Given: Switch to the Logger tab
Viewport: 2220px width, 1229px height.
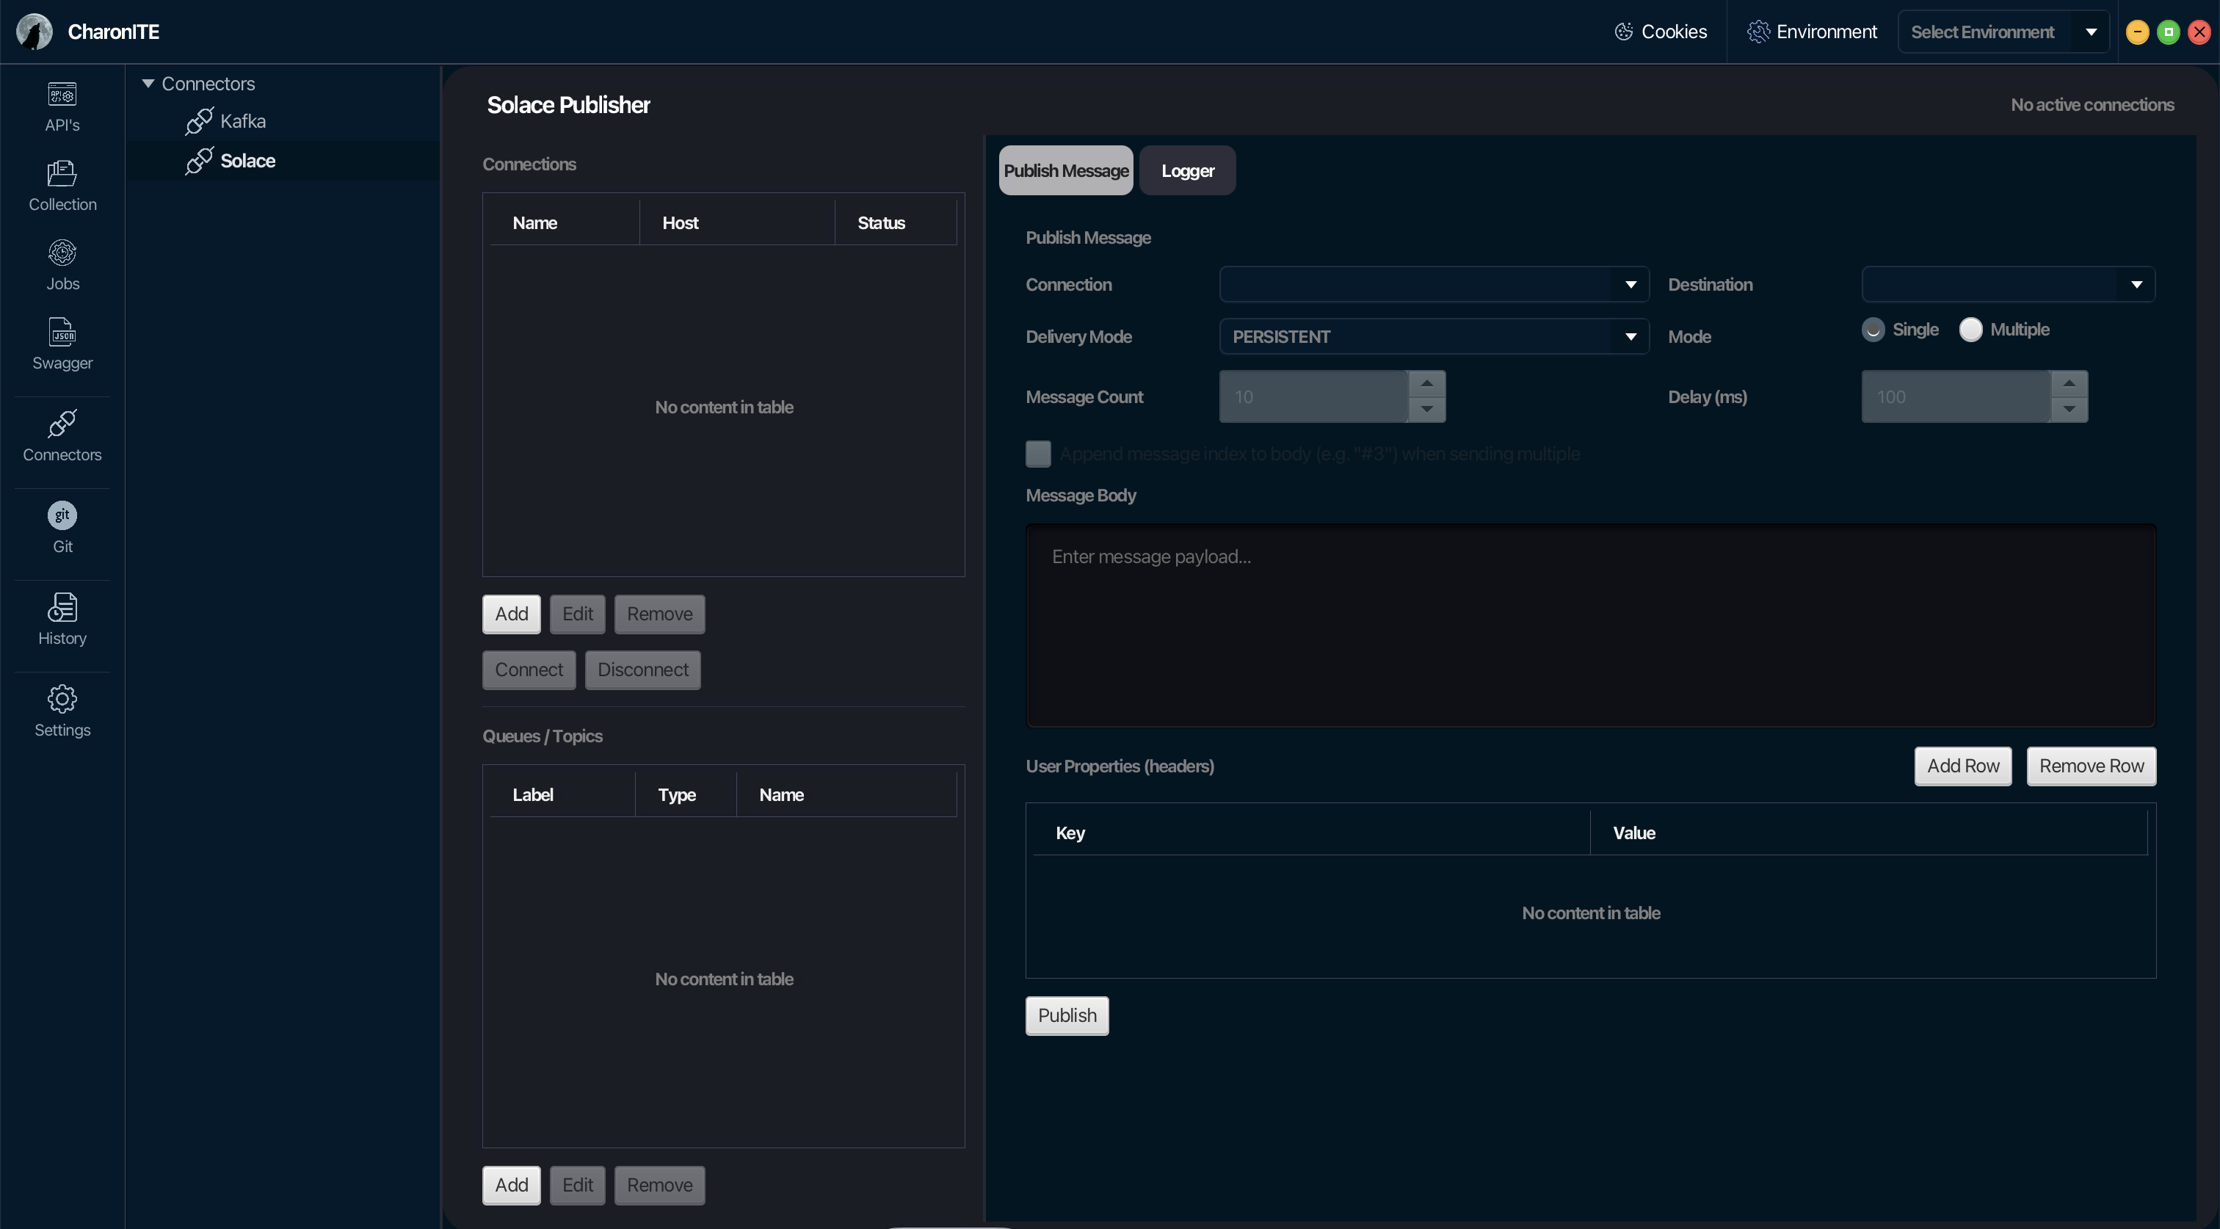Looking at the screenshot, I should (x=1188, y=170).
